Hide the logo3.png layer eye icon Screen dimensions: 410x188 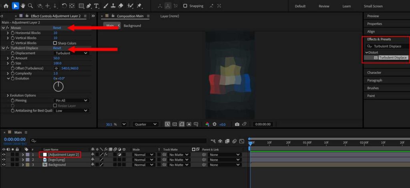click(4, 160)
